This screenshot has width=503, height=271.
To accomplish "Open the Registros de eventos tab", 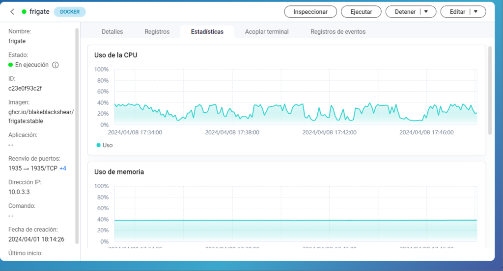I will (338, 32).
